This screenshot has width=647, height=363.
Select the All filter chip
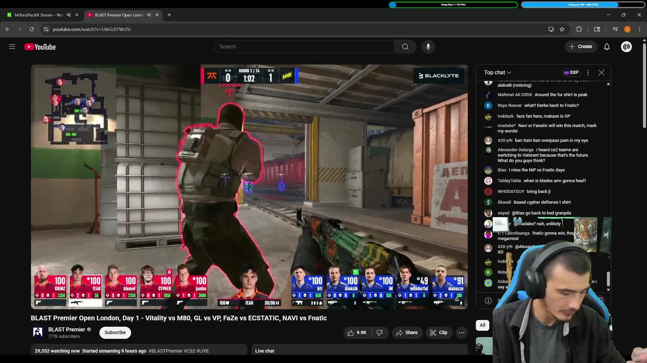[x=483, y=325]
